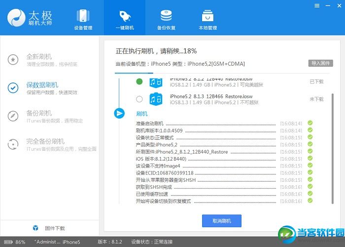Click the 刷机 section heading
The image size is (345, 247).
tap(142, 114)
